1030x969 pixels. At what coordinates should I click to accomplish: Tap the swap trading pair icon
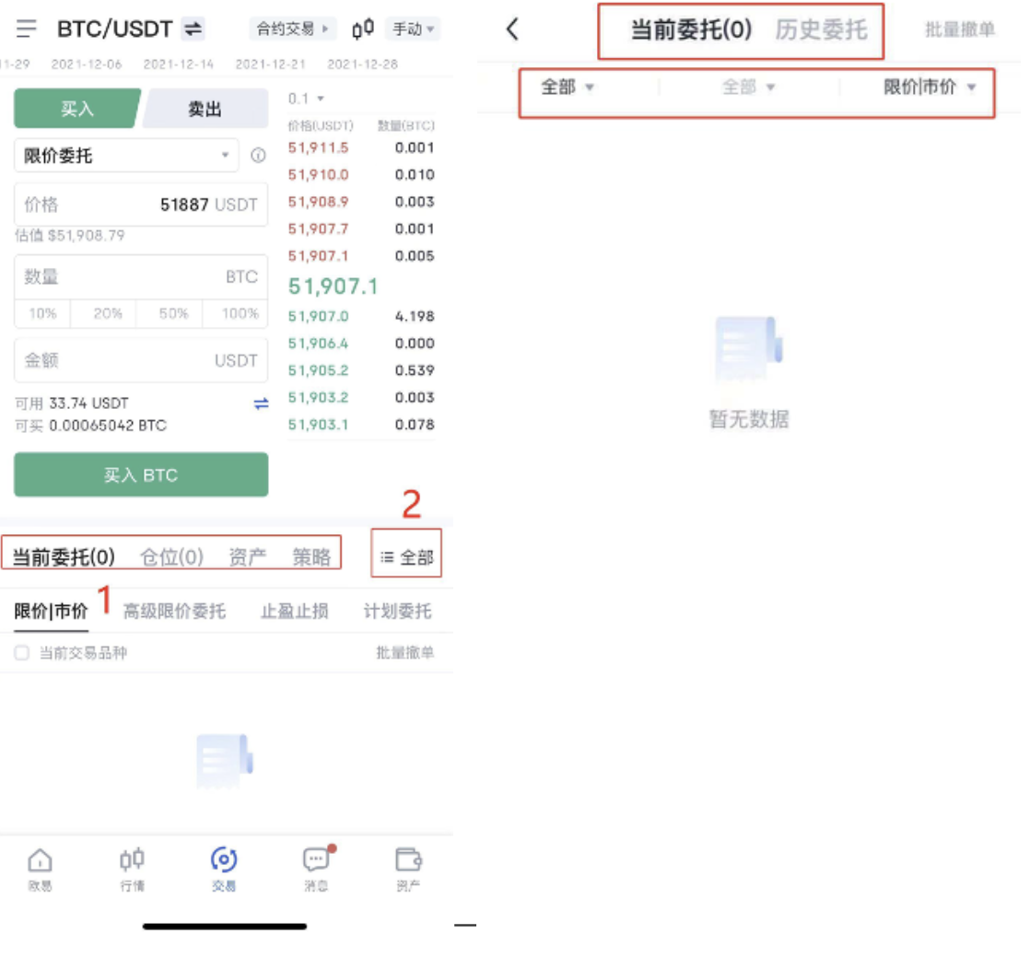[x=193, y=29]
